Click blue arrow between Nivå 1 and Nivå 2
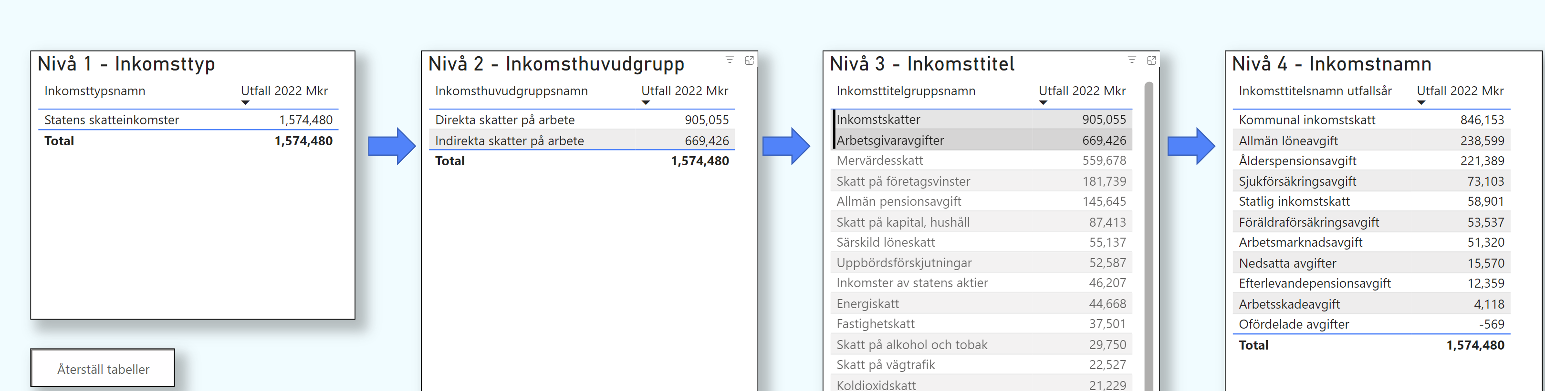 coord(391,146)
